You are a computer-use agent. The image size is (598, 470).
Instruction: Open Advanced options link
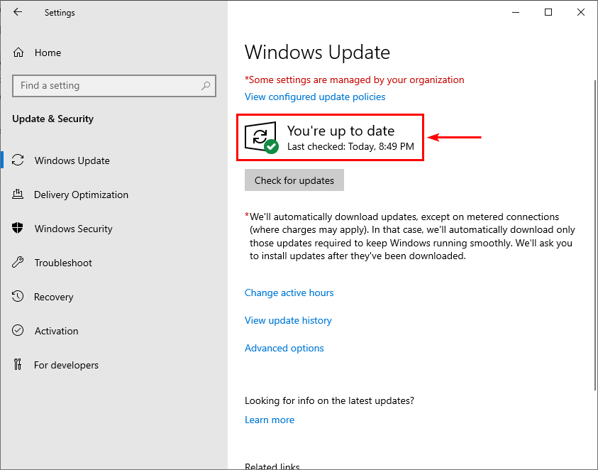coord(284,348)
